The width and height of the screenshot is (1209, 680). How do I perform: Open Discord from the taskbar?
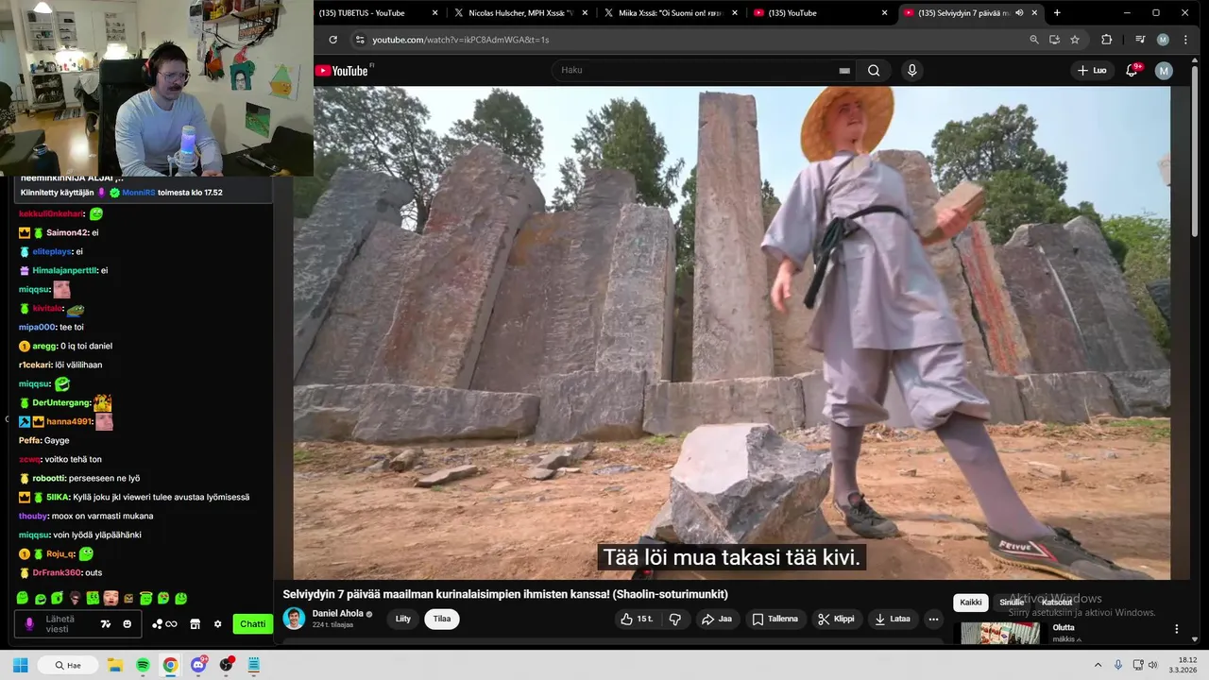pos(198,665)
